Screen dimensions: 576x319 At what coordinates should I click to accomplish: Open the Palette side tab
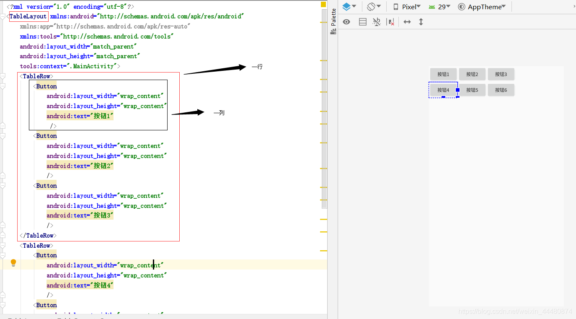333,21
